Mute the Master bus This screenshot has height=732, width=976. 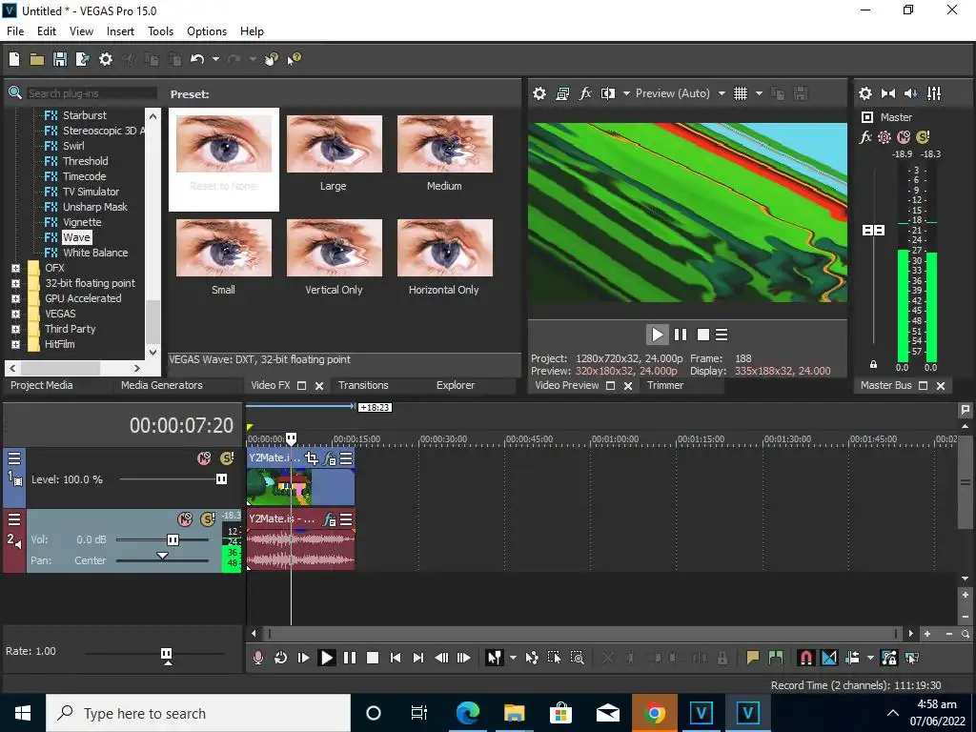pos(904,137)
